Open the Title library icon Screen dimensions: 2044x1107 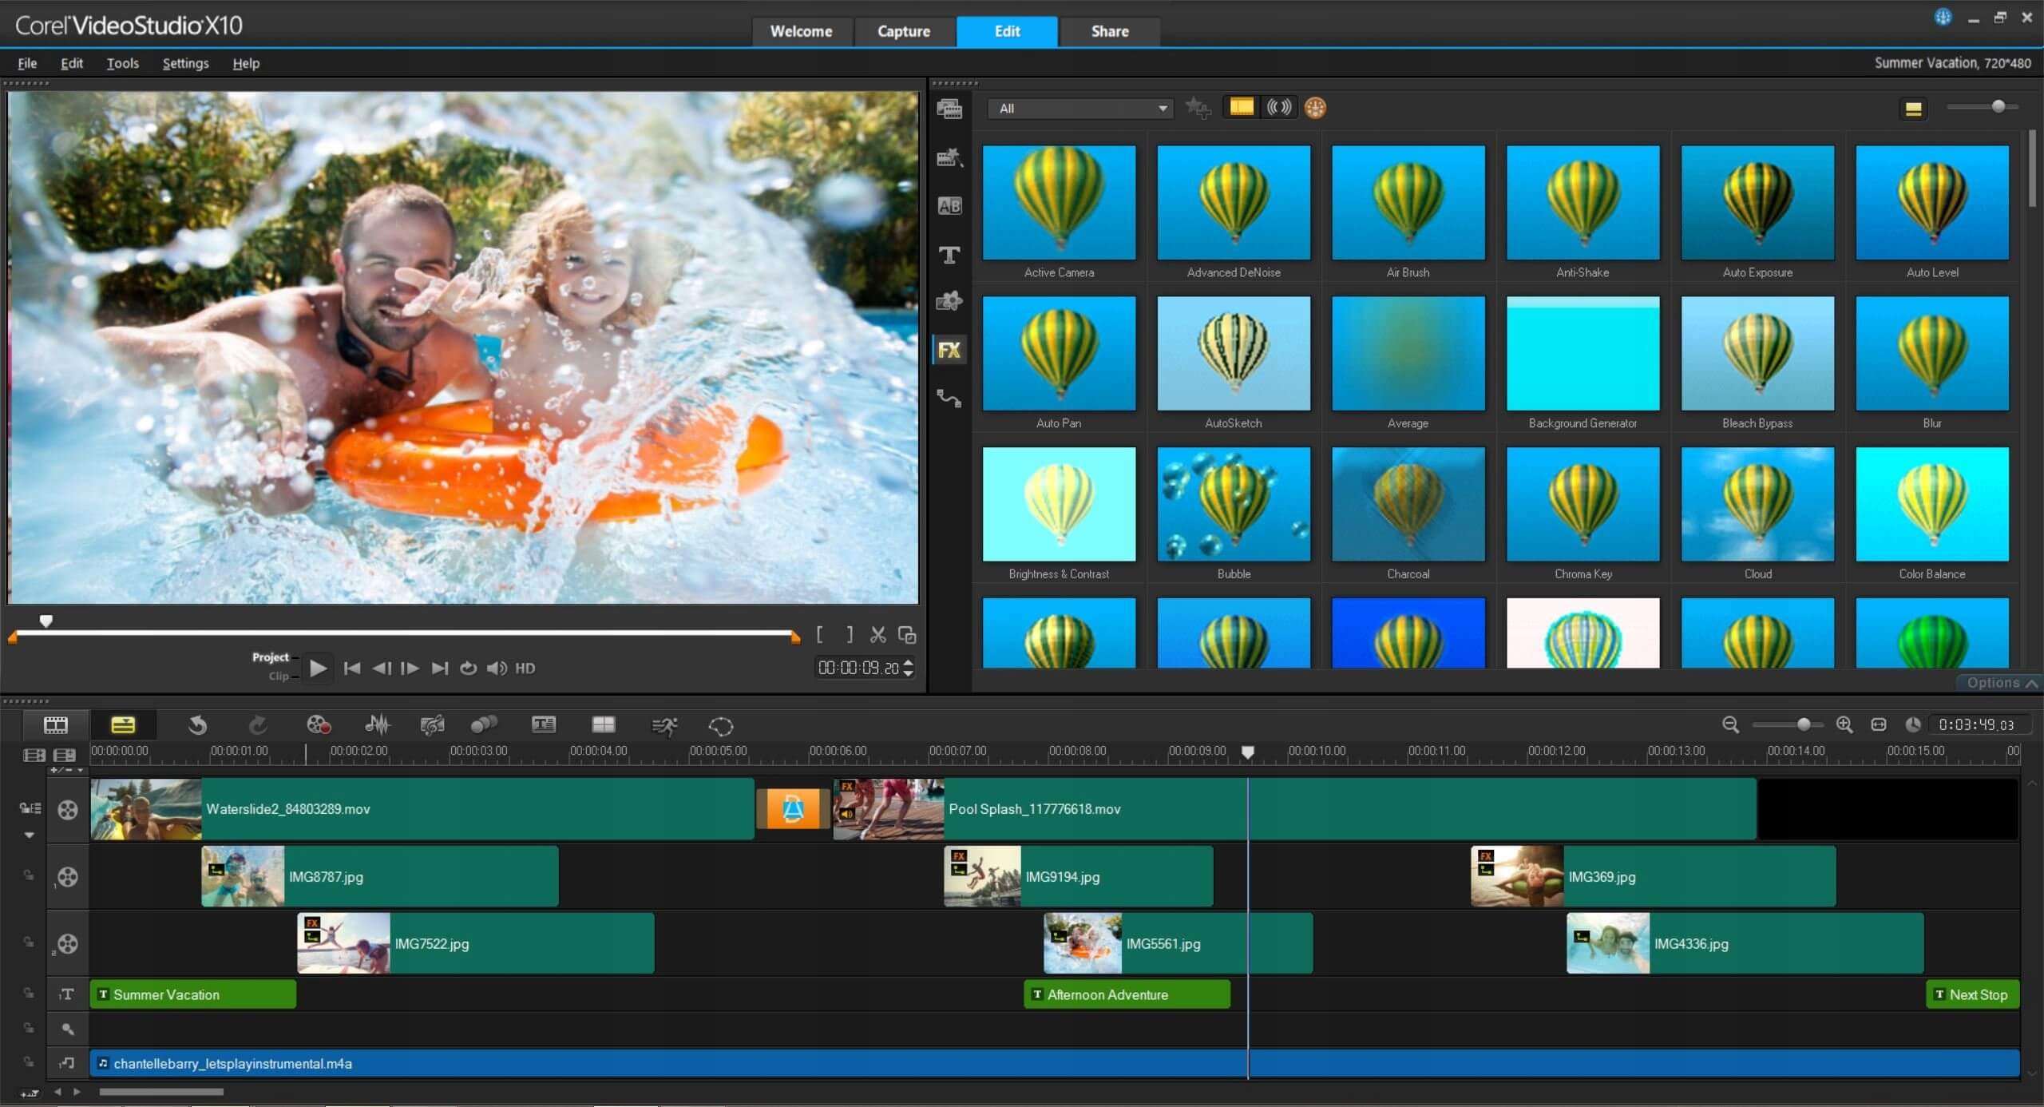pyautogui.click(x=949, y=255)
